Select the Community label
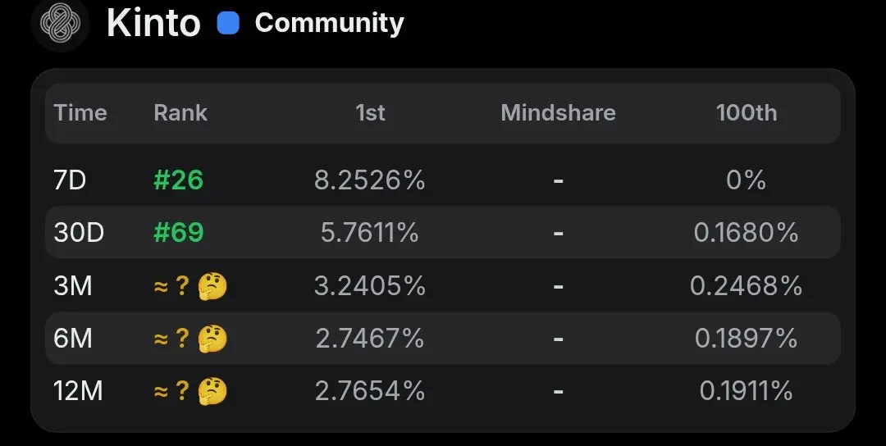Image resolution: width=886 pixels, height=446 pixels. click(330, 23)
